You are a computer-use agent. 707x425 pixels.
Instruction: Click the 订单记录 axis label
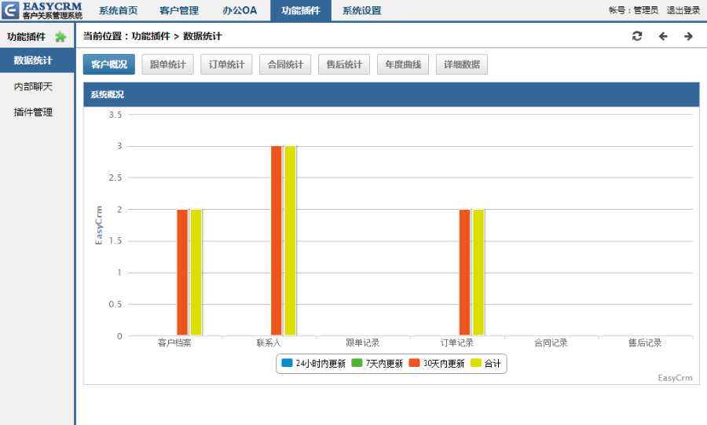(x=456, y=343)
